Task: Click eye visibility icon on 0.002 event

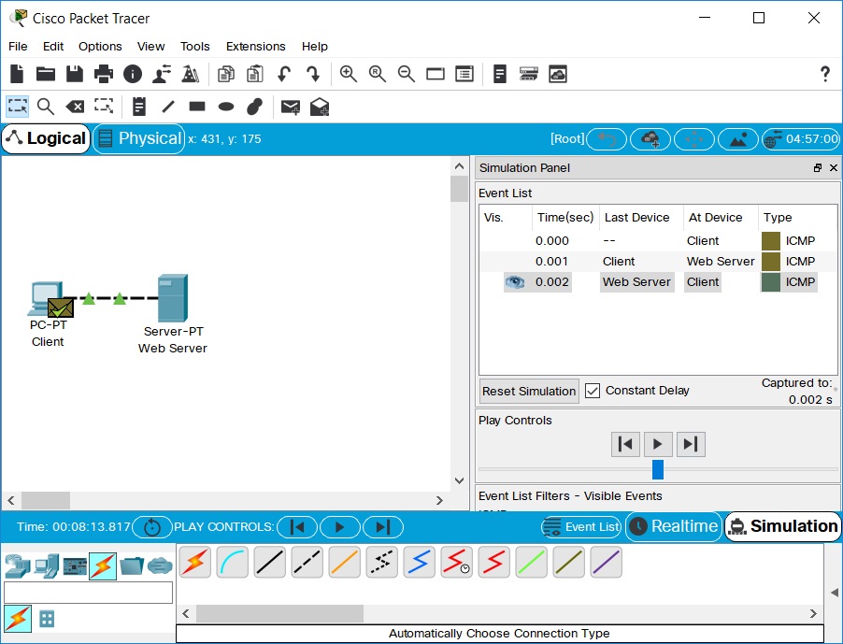Action: (x=514, y=281)
